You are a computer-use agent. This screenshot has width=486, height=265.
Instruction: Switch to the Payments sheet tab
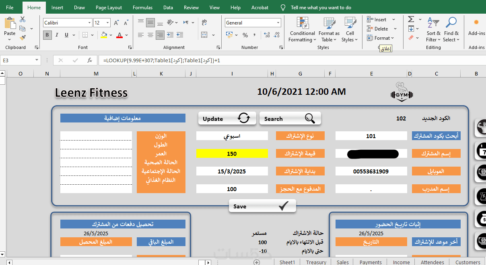pos(371,262)
